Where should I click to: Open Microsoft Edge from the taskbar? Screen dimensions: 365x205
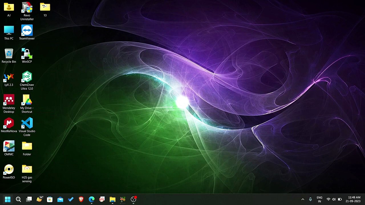tap(92, 199)
